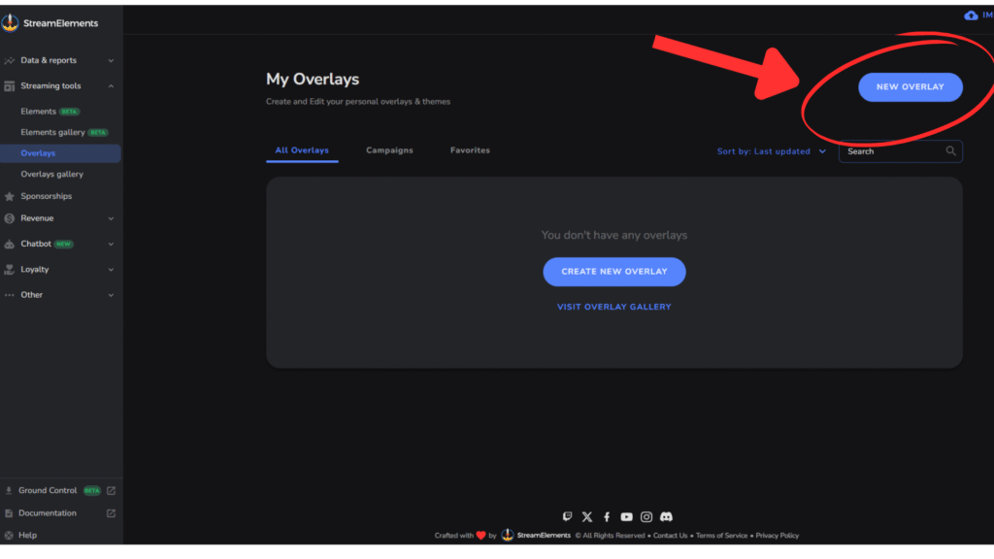
Task: Open the Revenue section icon
Action: click(10, 217)
